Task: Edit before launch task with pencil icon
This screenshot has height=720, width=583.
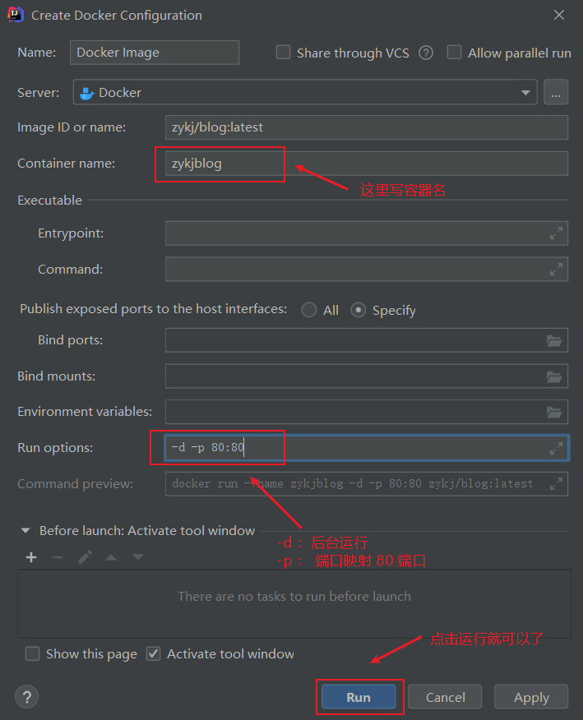Action: [x=85, y=557]
